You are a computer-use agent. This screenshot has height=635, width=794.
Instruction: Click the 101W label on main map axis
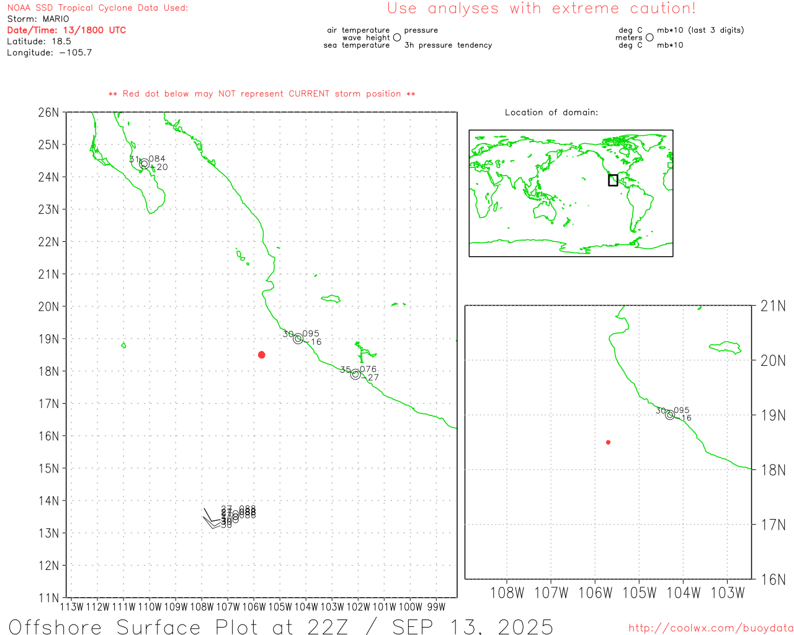click(x=384, y=607)
